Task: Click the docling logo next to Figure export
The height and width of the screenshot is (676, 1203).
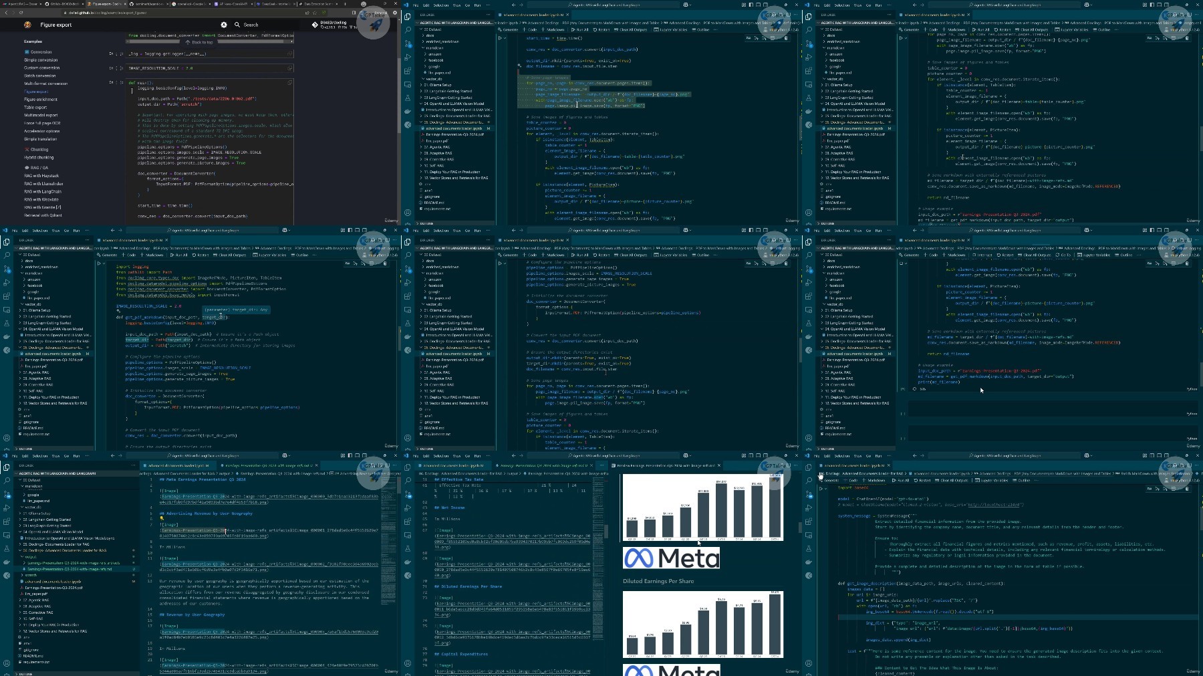Action: click(x=27, y=25)
